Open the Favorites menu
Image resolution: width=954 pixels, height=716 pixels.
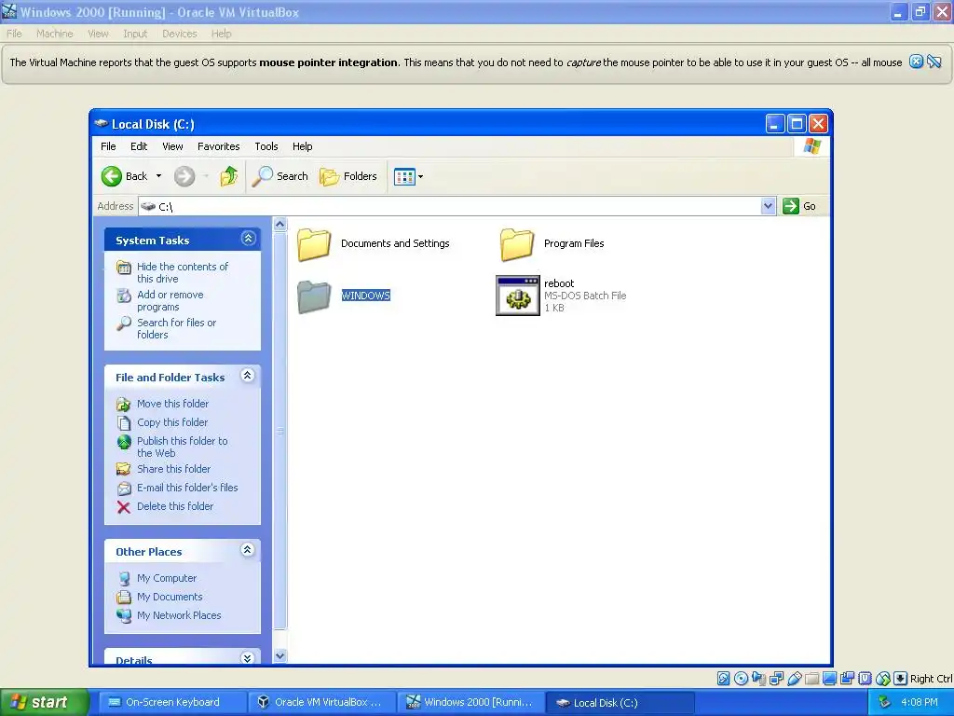[218, 146]
